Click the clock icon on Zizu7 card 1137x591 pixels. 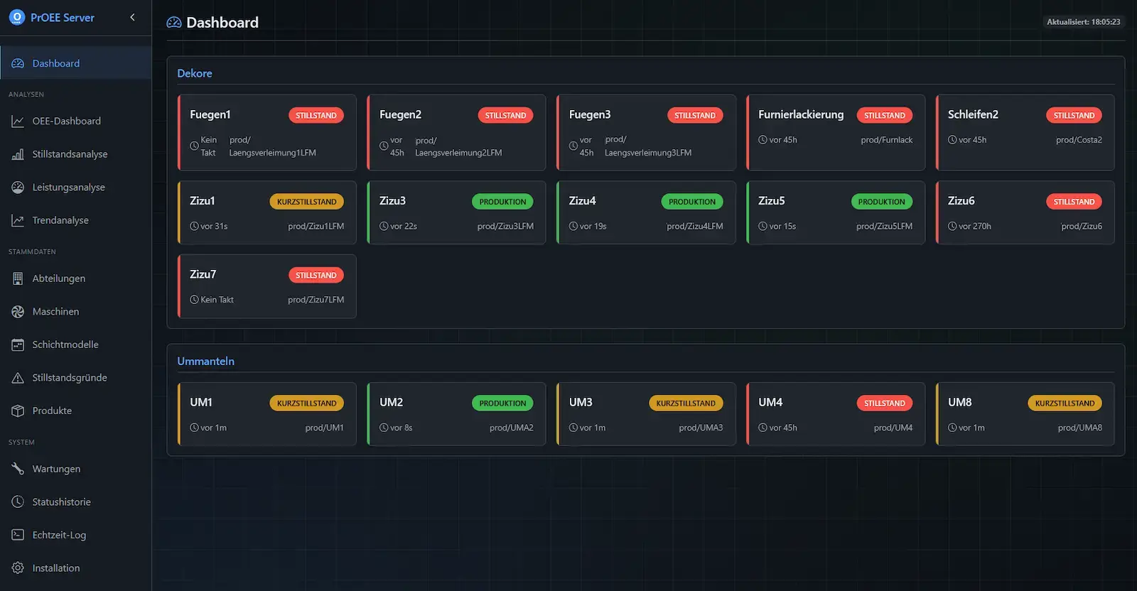pyautogui.click(x=194, y=300)
